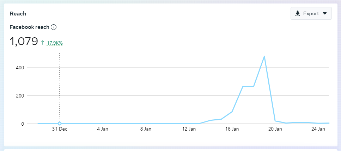Click the Export button label
Viewport: 341px width, 151px height.
click(311, 13)
